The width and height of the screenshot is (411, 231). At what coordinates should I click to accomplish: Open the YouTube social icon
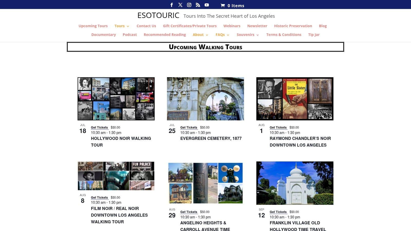tap(207, 5)
